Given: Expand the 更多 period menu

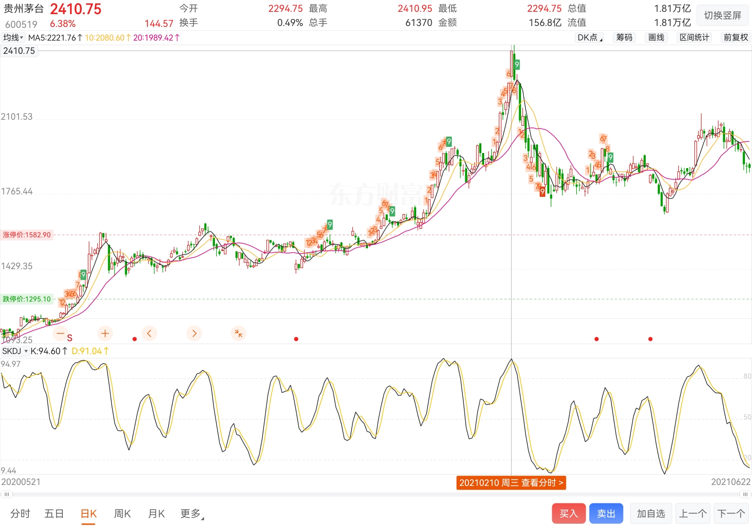Looking at the screenshot, I should (192, 513).
